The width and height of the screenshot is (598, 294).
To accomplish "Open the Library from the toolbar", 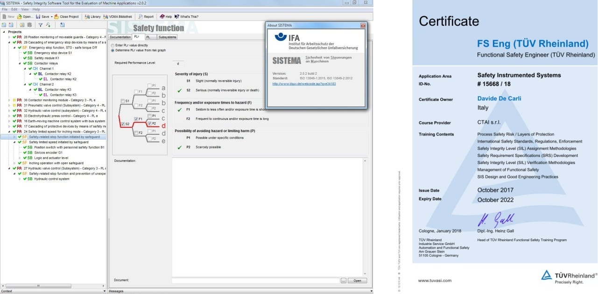I will (x=92, y=16).
